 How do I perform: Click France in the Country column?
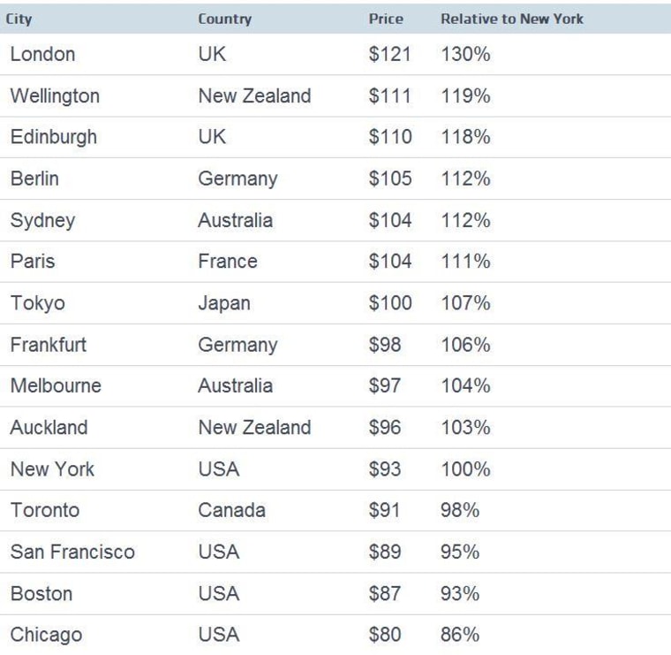click(x=228, y=261)
